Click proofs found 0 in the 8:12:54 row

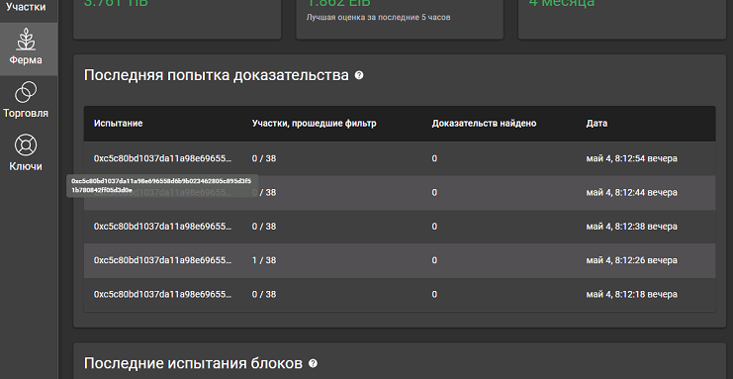click(434, 158)
